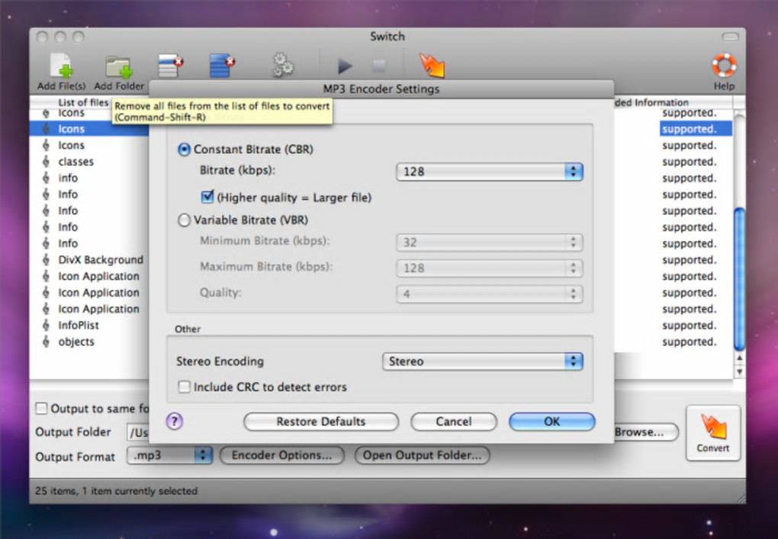Click Open Output Folder... button
Image resolution: width=778 pixels, height=539 pixels.
(422, 455)
